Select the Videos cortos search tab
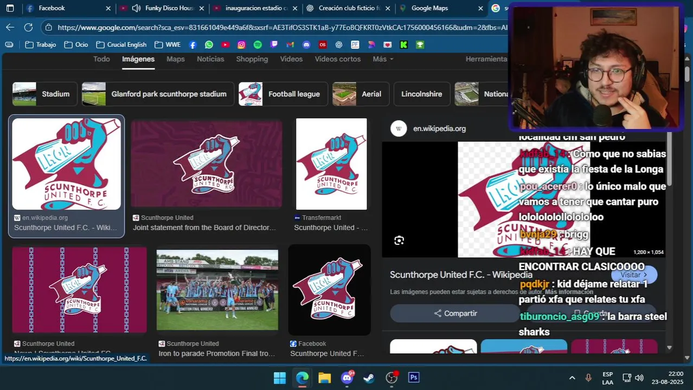Screen dimensions: 693x390 coord(338,59)
